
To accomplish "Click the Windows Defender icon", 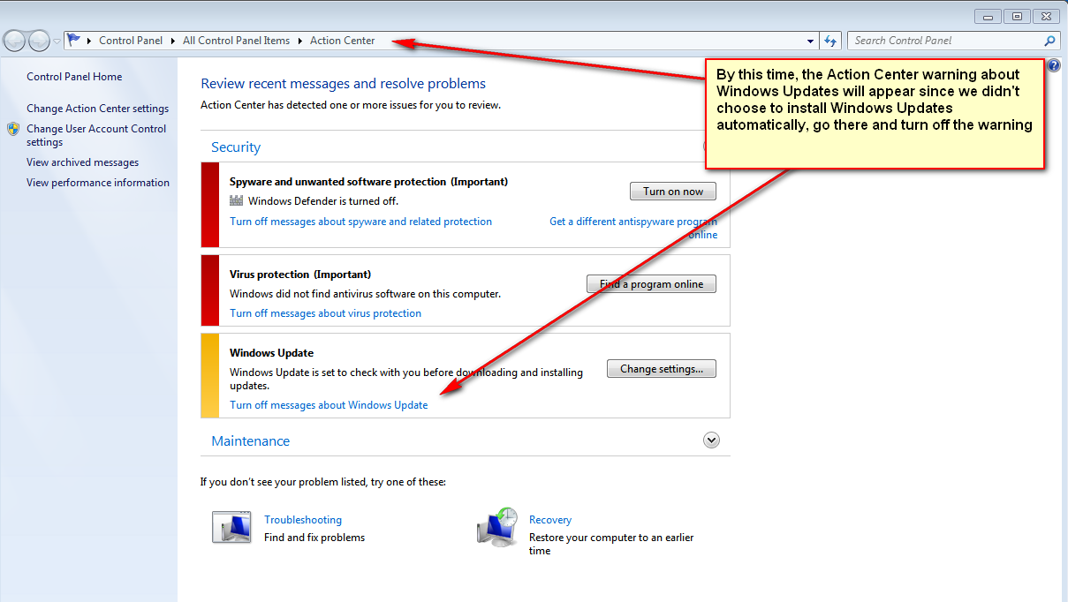I will click(x=236, y=201).
